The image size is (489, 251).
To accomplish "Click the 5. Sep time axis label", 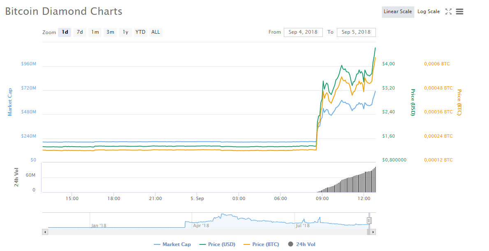I will click(x=197, y=198).
